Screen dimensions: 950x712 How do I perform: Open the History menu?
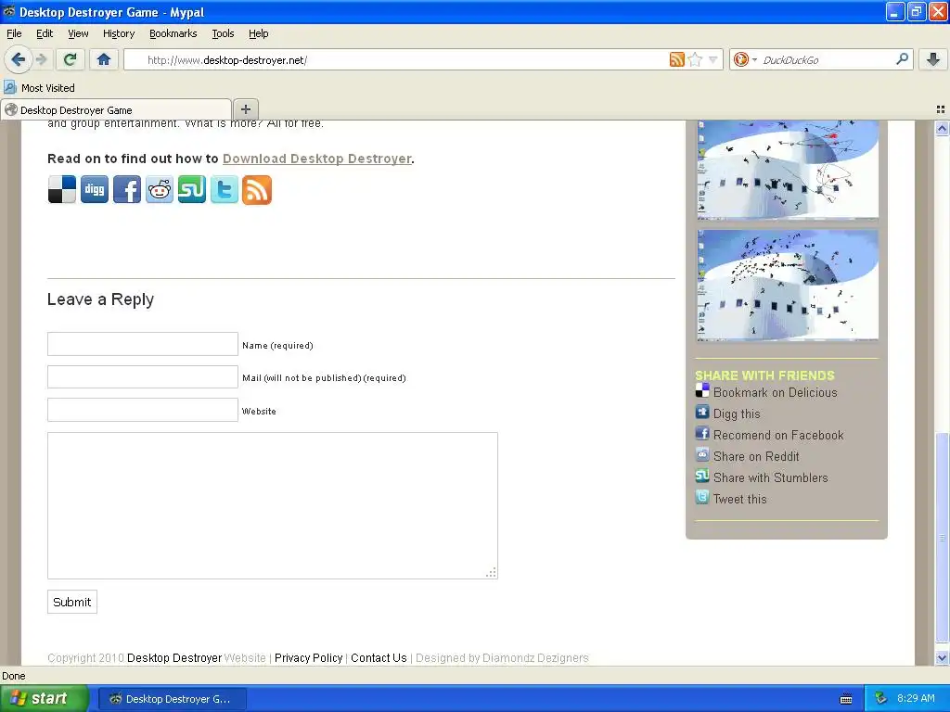pos(118,34)
